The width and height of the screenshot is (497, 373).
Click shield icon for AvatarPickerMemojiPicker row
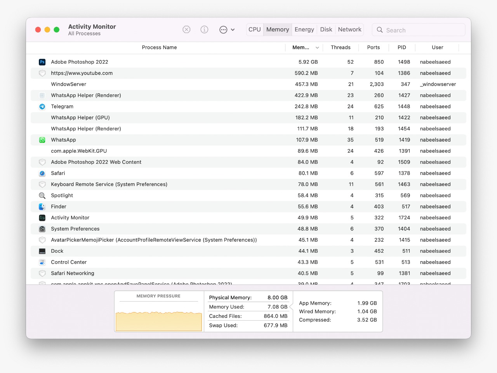coord(42,240)
